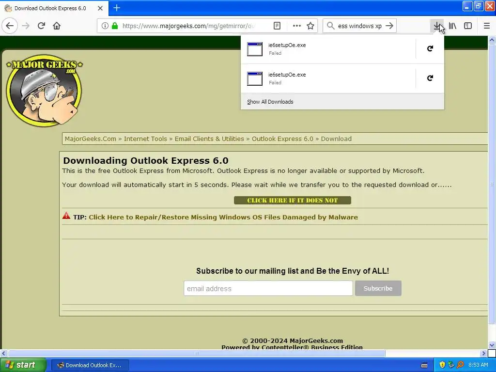Image resolution: width=496 pixels, height=372 pixels.
Task: Toggle reader view in address bar
Action: point(277,26)
